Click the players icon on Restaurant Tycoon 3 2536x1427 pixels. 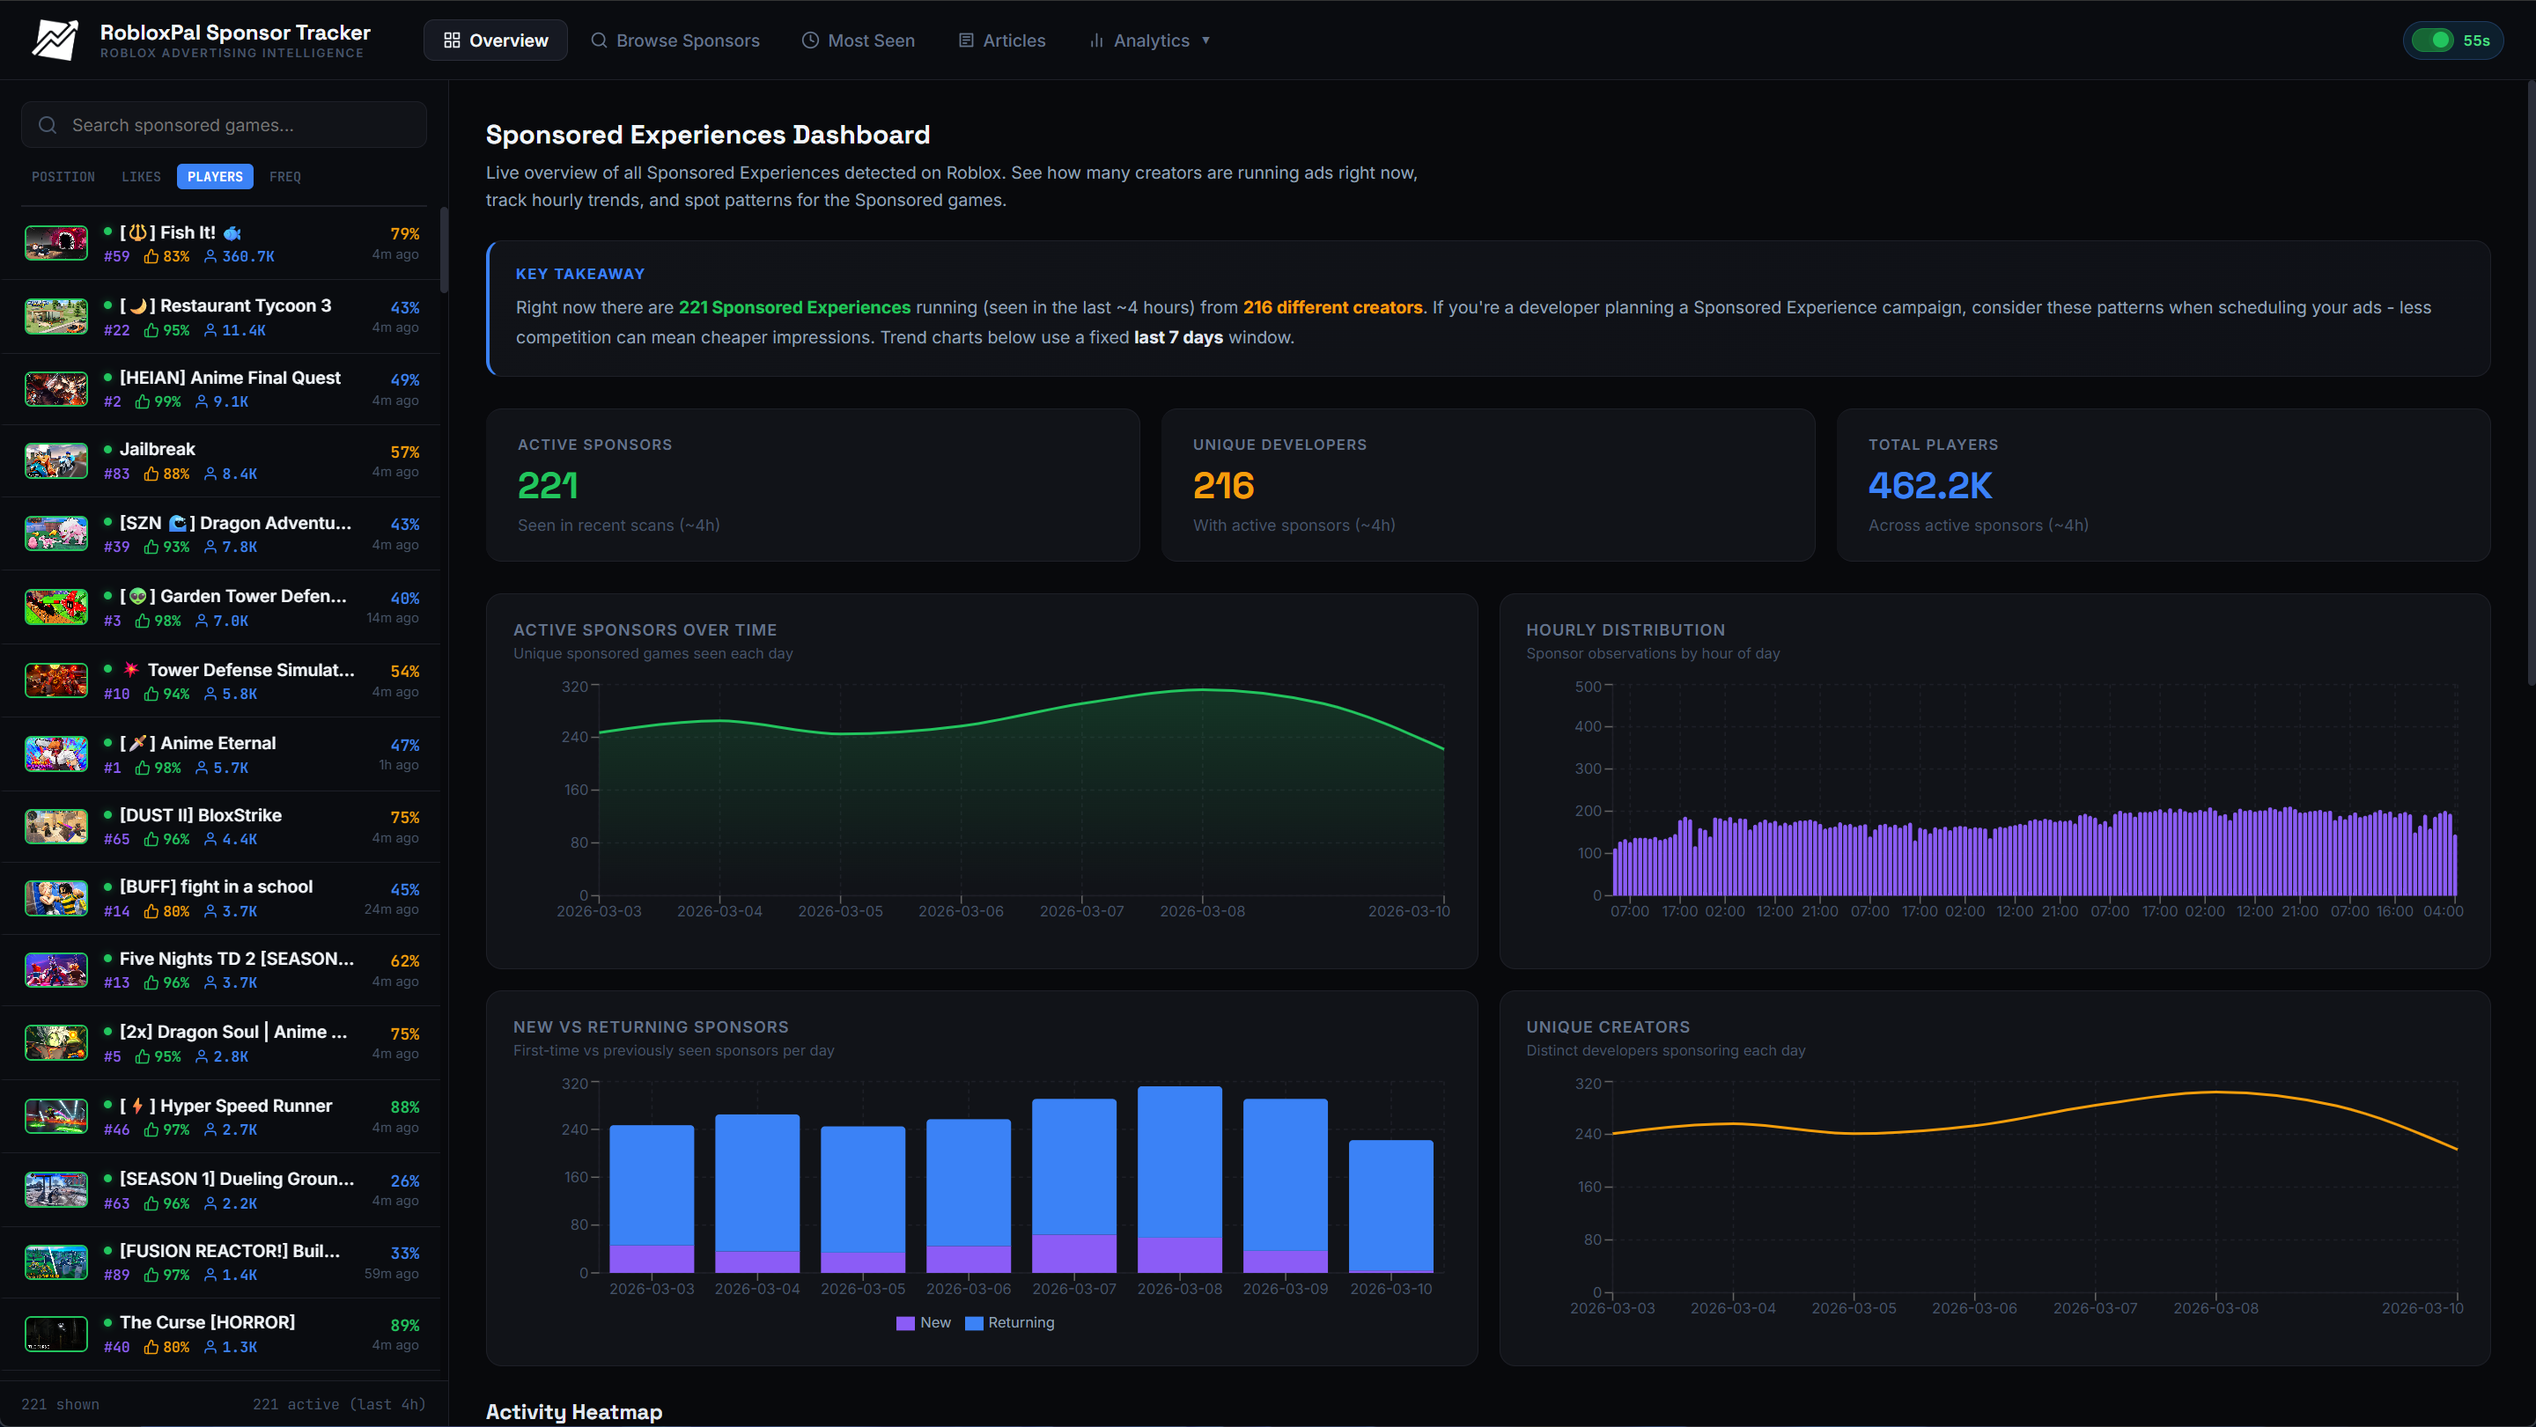(x=210, y=331)
